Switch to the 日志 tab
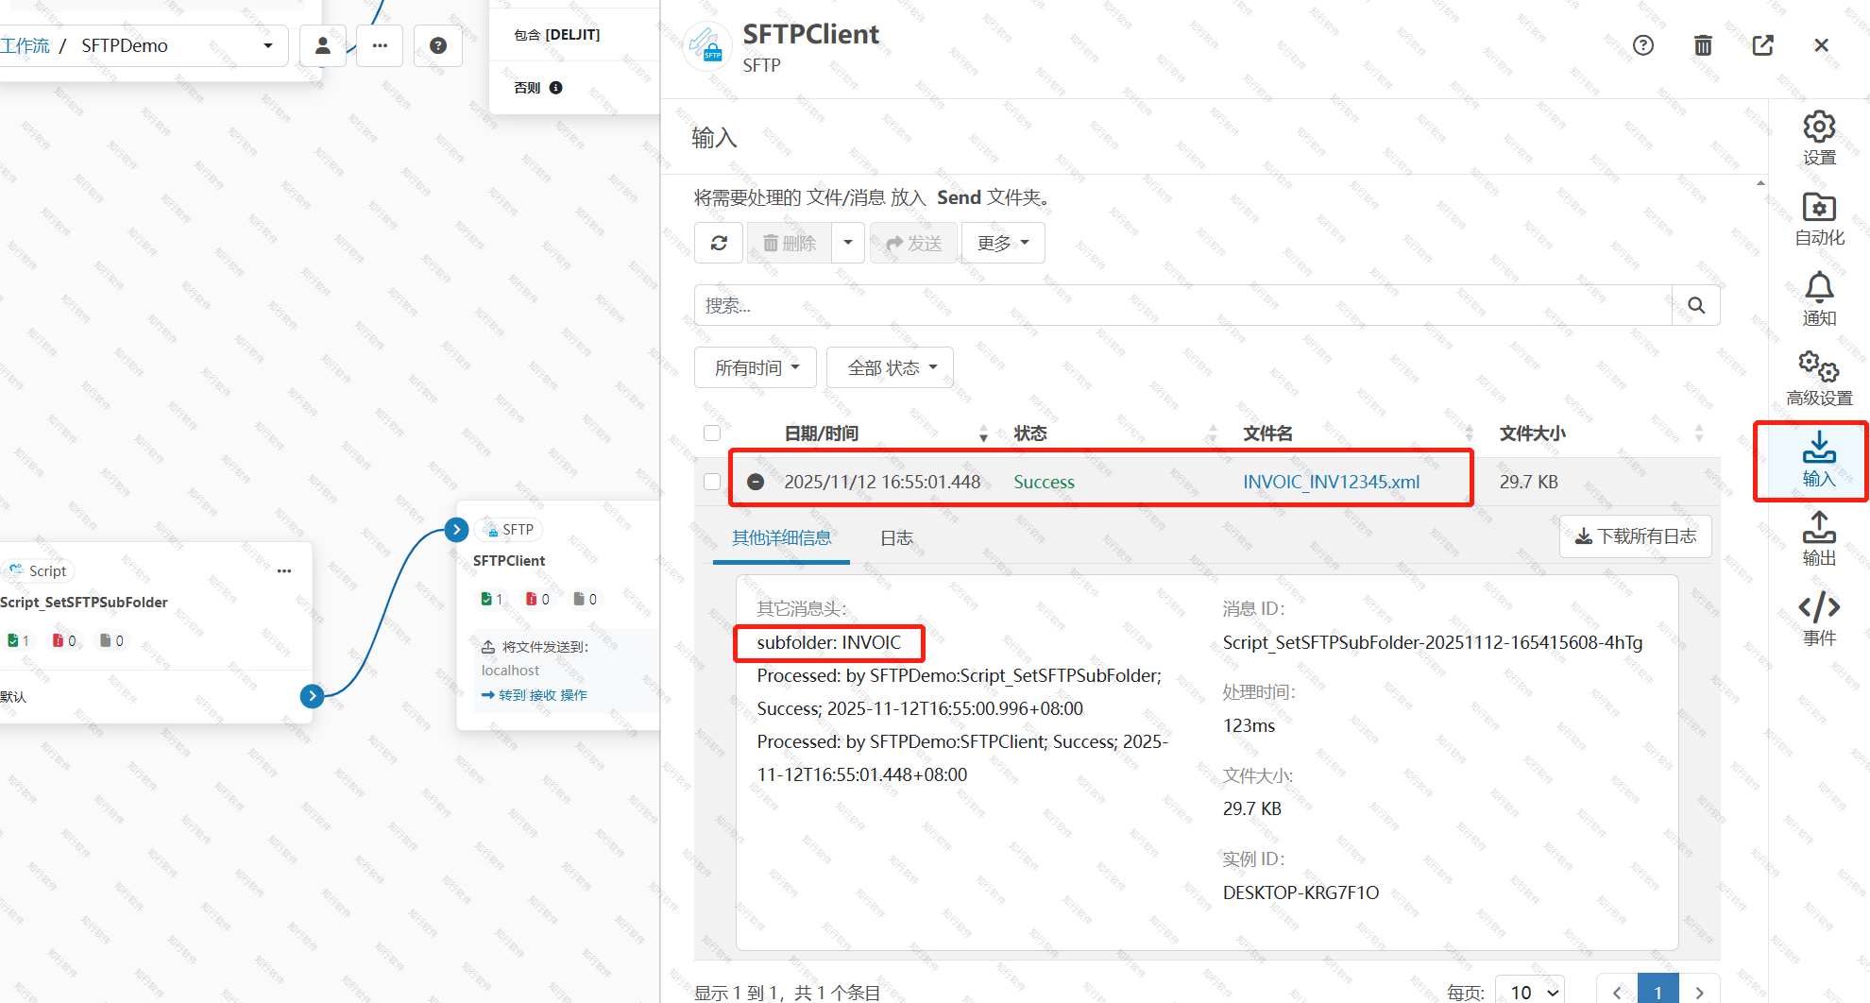 896,537
